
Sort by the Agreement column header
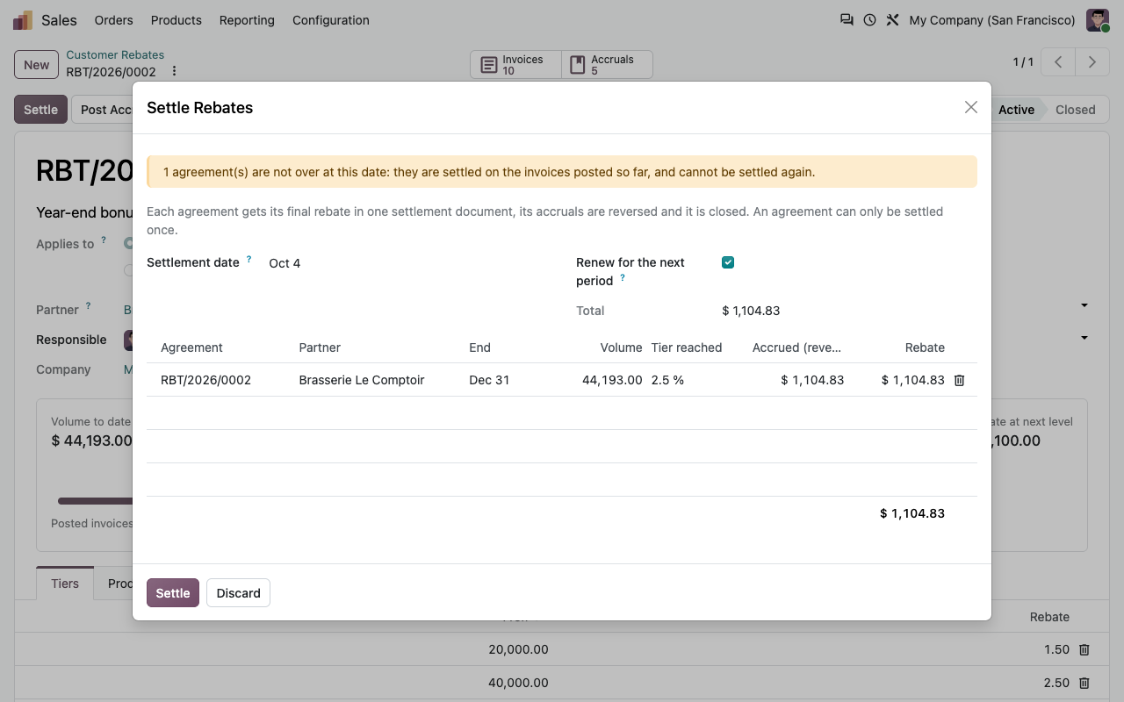pos(191,347)
